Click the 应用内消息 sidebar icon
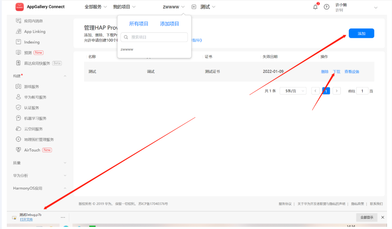The image size is (392, 229). point(19,21)
